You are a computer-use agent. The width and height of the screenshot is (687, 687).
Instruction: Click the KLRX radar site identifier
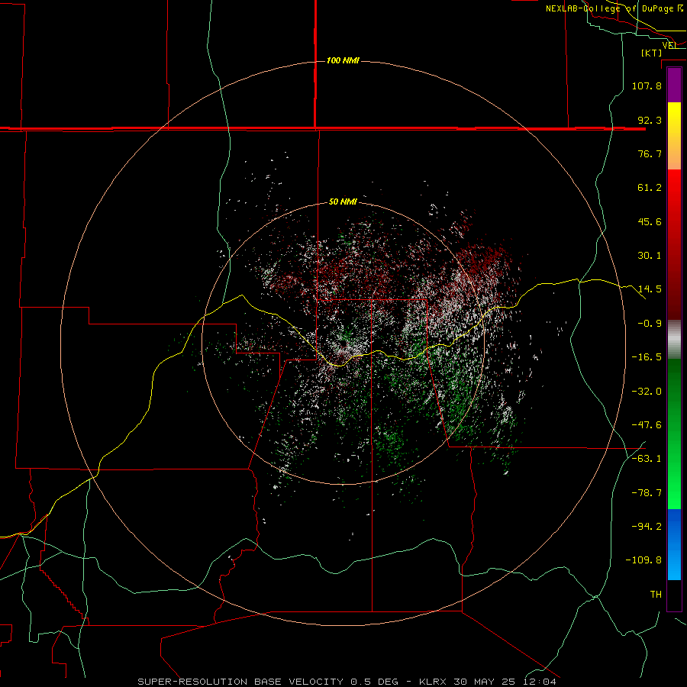coord(433,682)
